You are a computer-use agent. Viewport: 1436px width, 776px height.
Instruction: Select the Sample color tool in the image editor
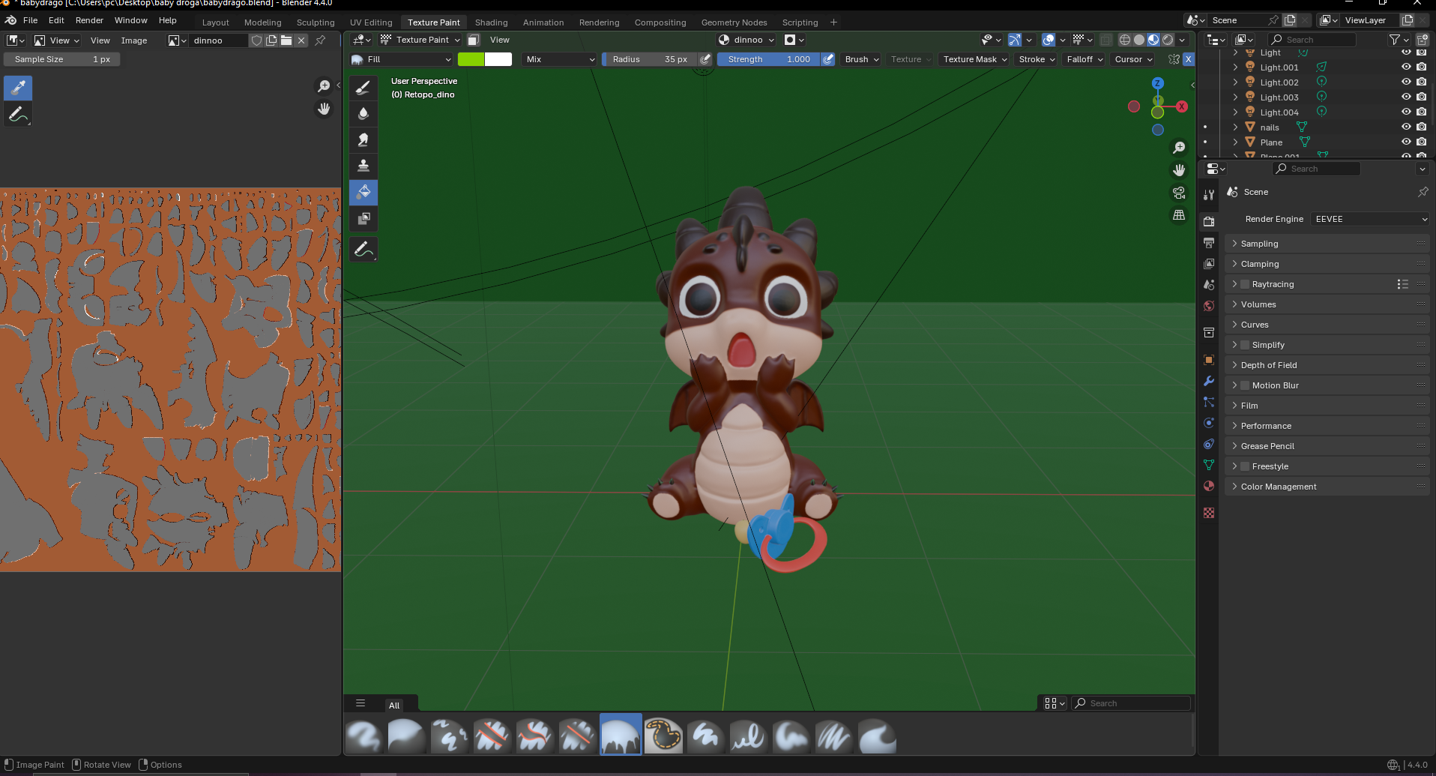click(18, 88)
